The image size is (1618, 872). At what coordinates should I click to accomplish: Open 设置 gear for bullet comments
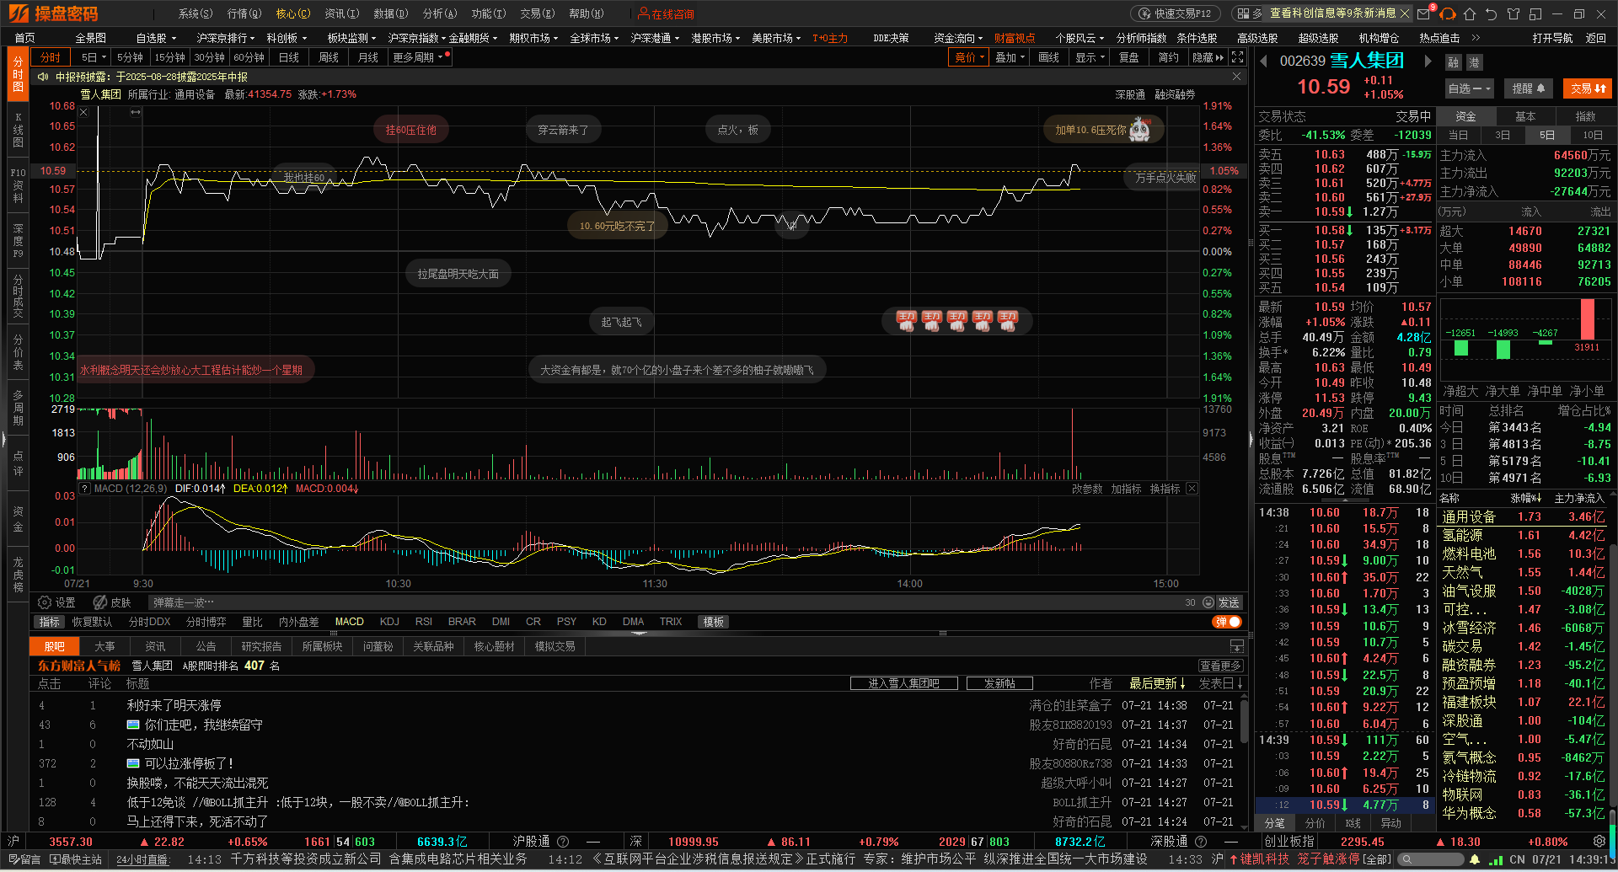[x=56, y=602]
